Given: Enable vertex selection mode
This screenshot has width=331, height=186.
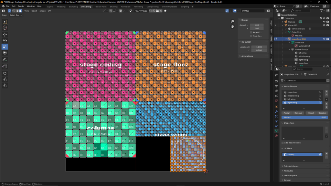Looking at the screenshot, I should click(x=14, y=11).
